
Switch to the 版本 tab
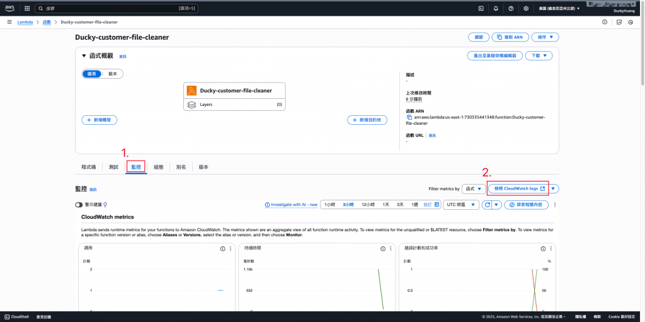pos(203,167)
